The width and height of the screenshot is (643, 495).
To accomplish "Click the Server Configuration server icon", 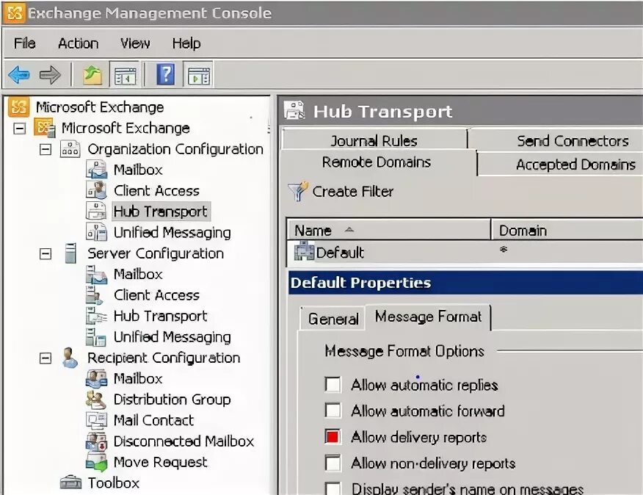I will 70,253.
